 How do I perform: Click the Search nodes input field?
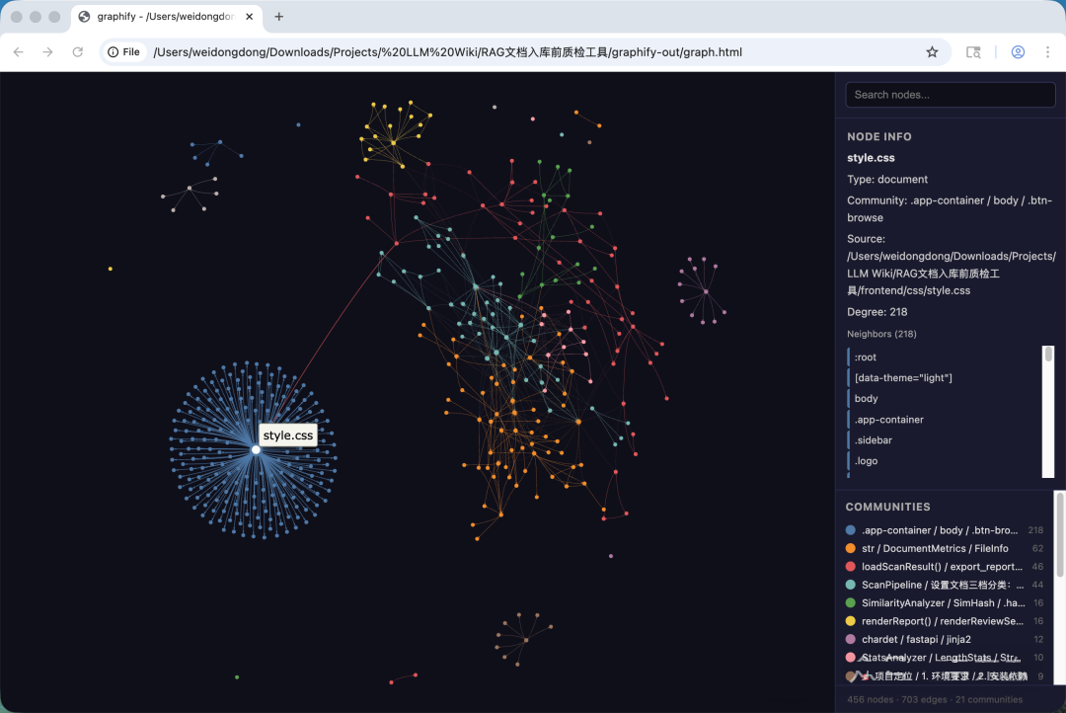tap(950, 95)
